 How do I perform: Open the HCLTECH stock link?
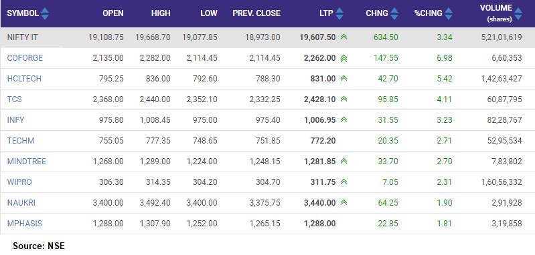[x=24, y=79]
